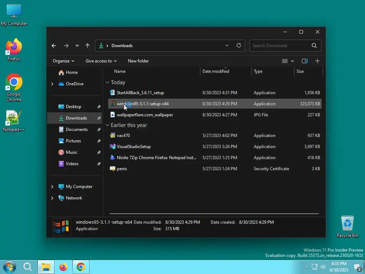Select the Firefox desktop shortcut

14,50
